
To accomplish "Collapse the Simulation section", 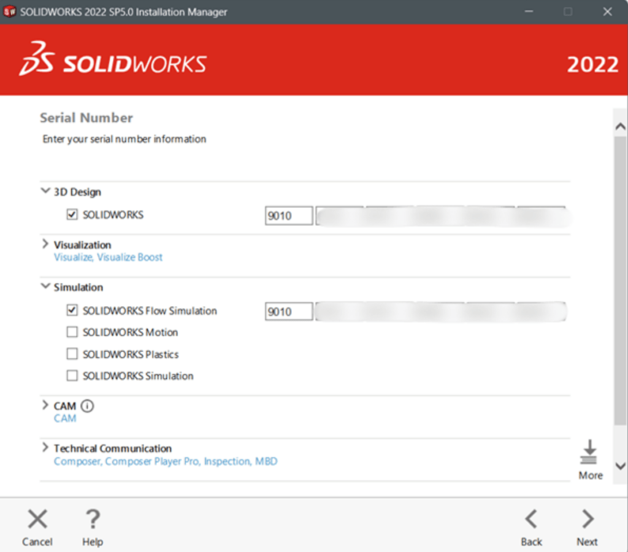I will pyautogui.click(x=45, y=286).
